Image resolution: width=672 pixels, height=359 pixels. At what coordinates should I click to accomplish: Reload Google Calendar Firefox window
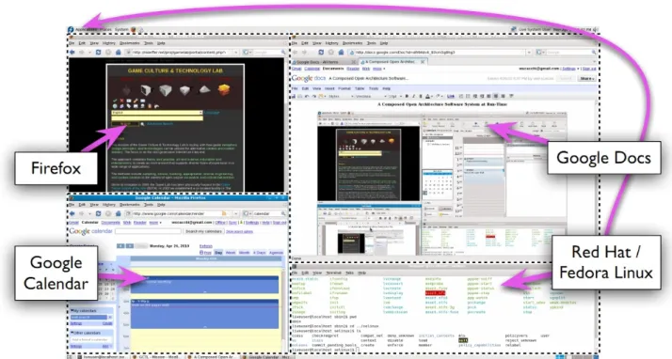[x=98, y=213]
